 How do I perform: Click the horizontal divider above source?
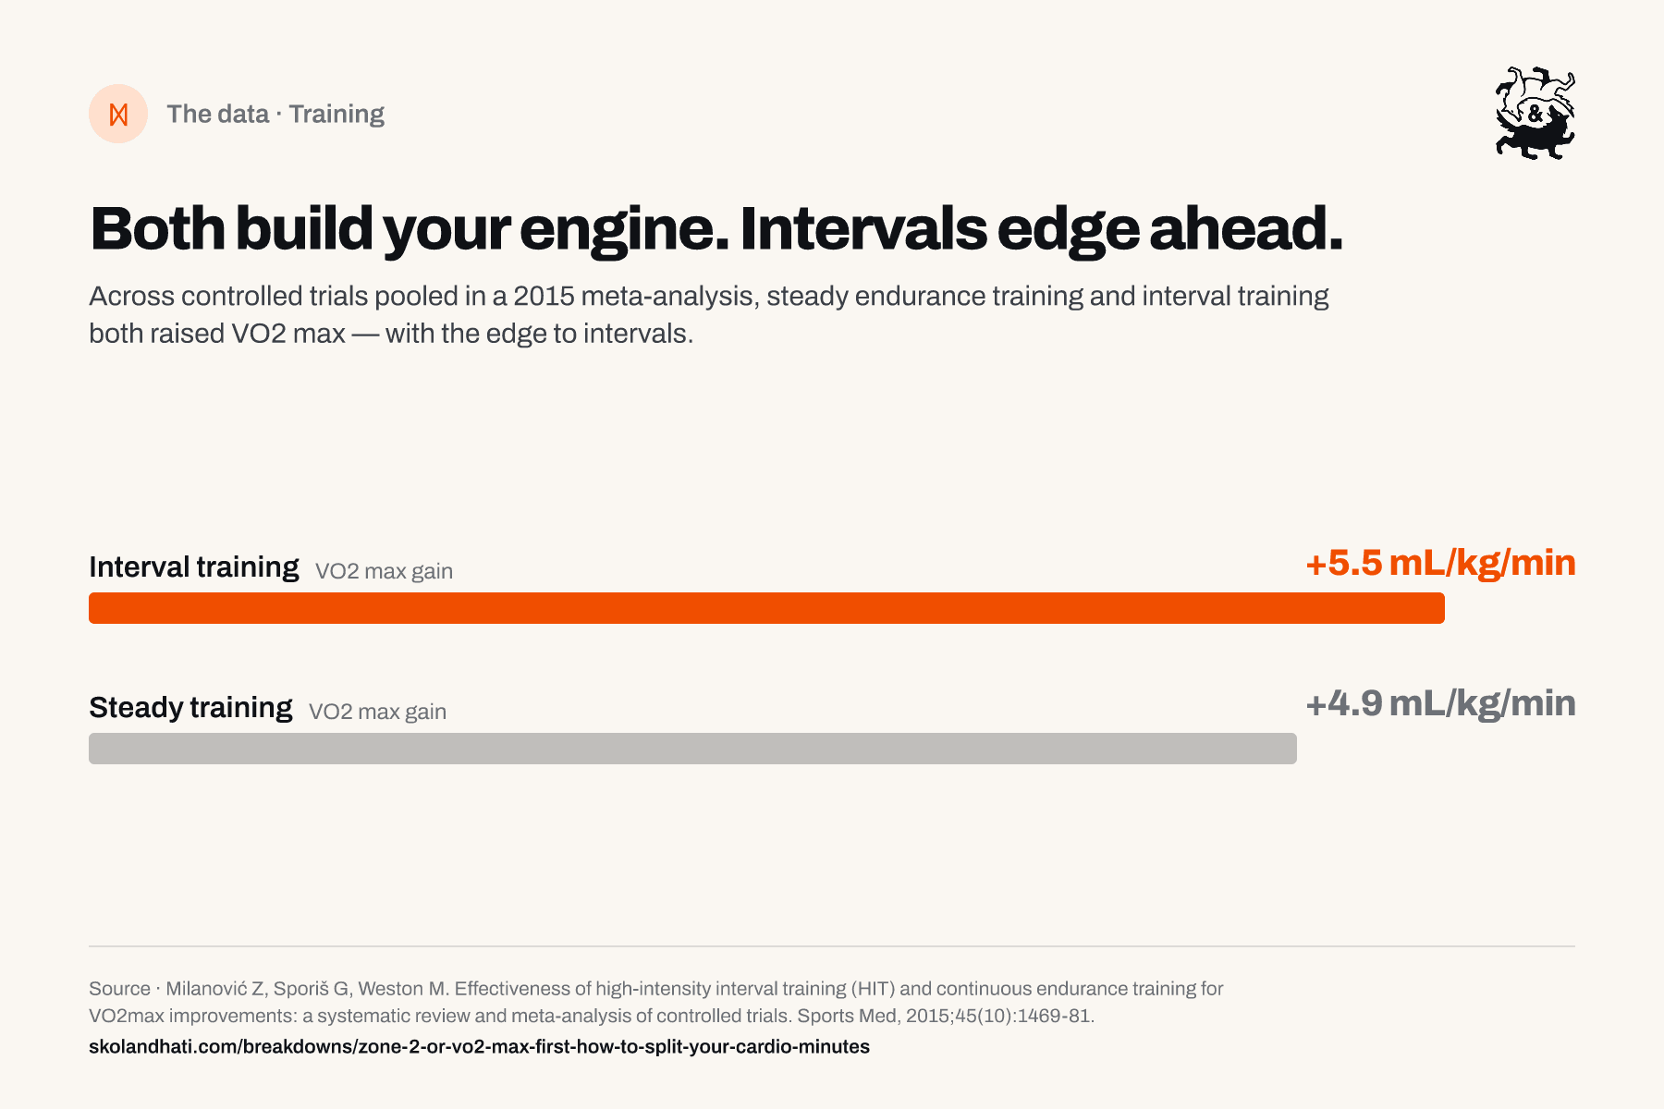point(832,946)
